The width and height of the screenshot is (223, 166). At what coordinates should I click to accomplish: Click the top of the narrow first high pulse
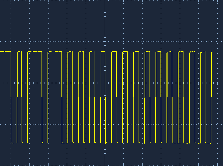(x=19, y=52)
